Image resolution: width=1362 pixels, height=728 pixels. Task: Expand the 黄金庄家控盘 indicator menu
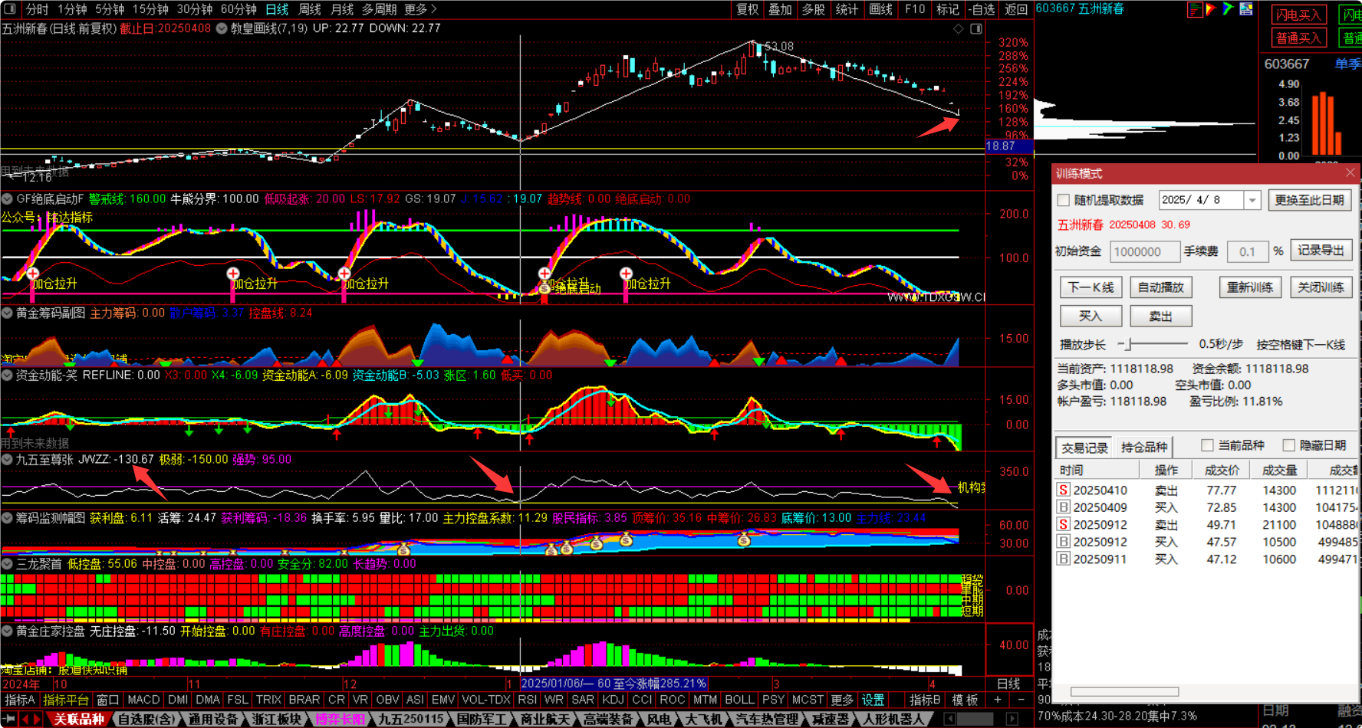point(7,631)
